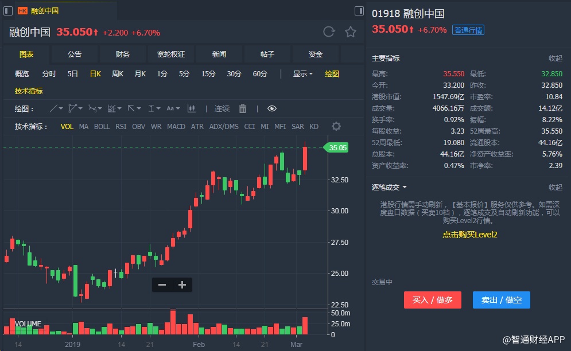Open the technical indicator settings gear
The width and height of the screenshot is (571, 351).
[x=336, y=126]
